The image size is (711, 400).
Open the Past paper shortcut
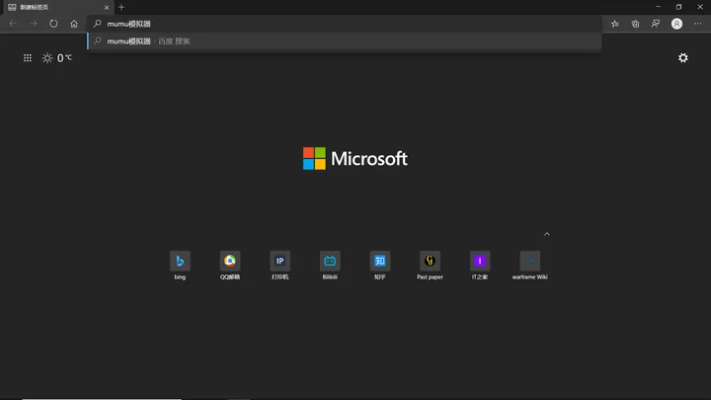click(x=430, y=261)
